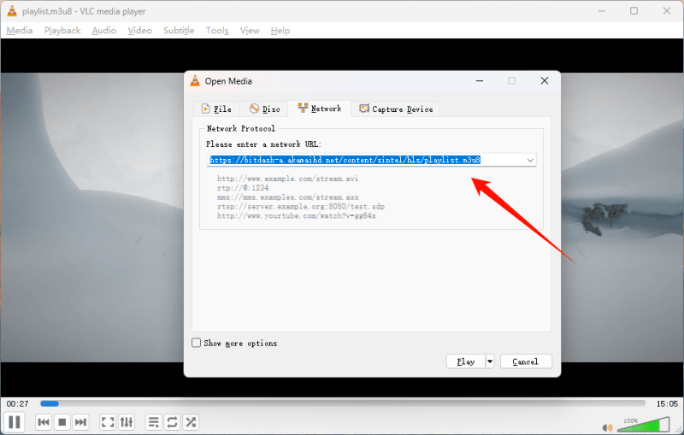Open the View menu
This screenshot has width=684, height=435.
[250, 31]
